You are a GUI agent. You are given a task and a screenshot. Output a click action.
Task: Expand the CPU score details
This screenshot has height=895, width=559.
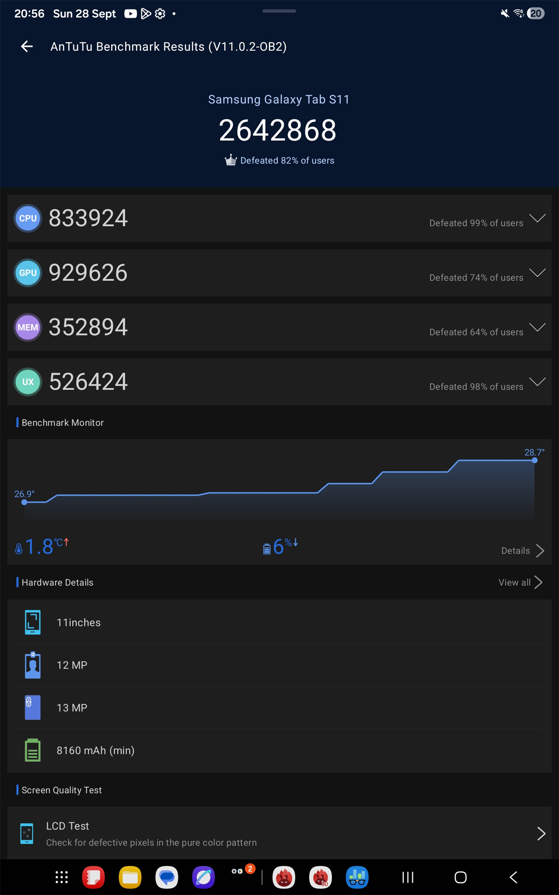pos(537,219)
